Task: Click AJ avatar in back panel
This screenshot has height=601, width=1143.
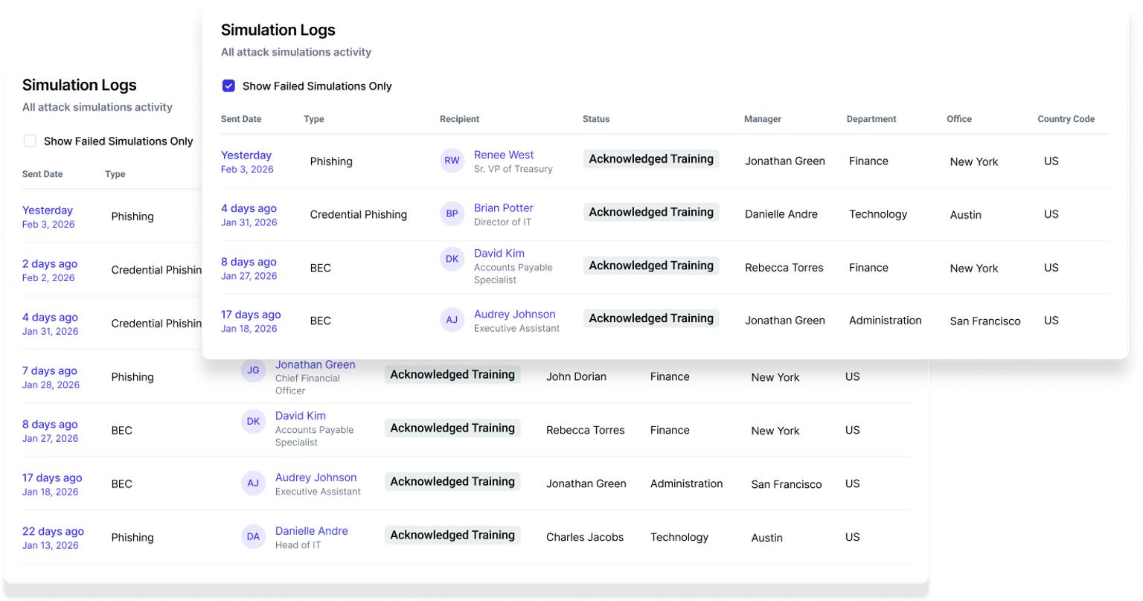Action: pyautogui.click(x=254, y=483)
